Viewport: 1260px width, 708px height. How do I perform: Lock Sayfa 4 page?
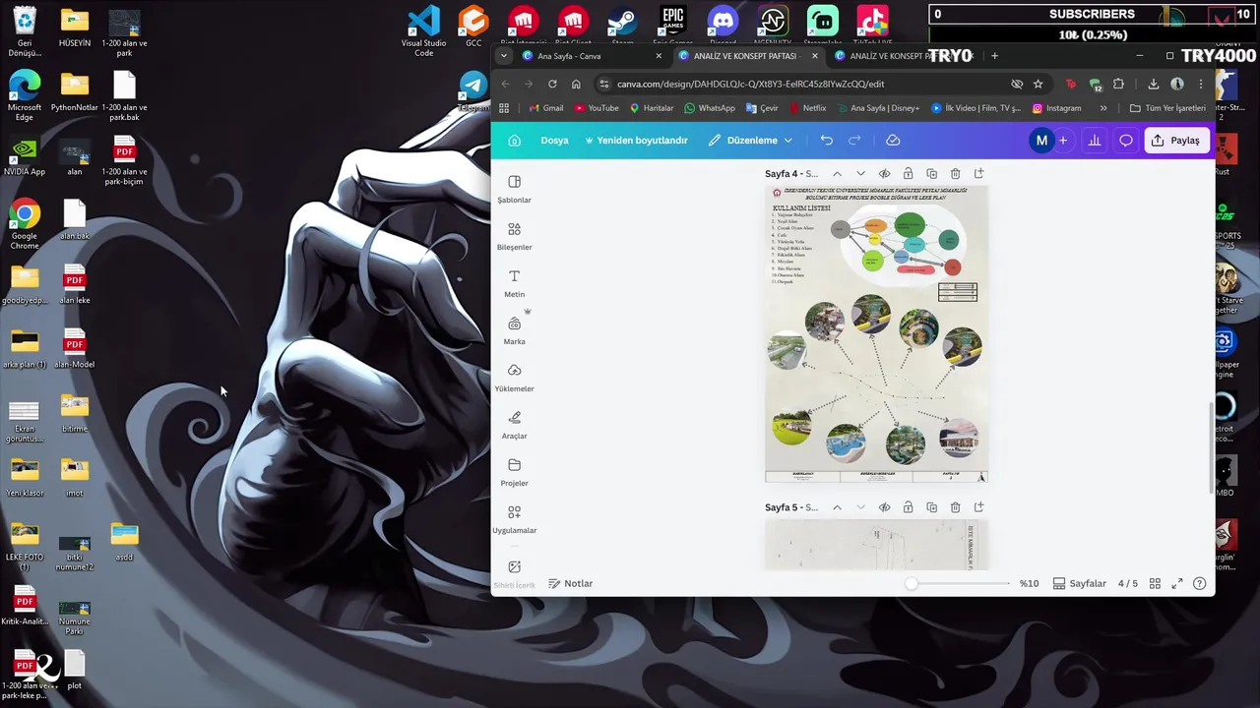[x=908, y=174]
